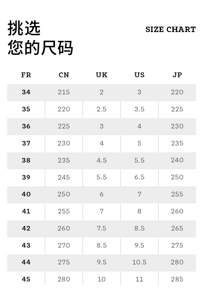Click JP value 285 in row 45
This screenshot has width=204, height=305.
click(x=177, y=279)
